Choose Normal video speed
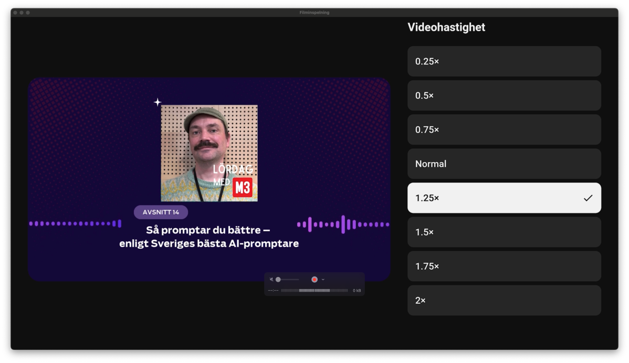The height and width of the screenshot is (363, 629). click(x=504, y=164)
